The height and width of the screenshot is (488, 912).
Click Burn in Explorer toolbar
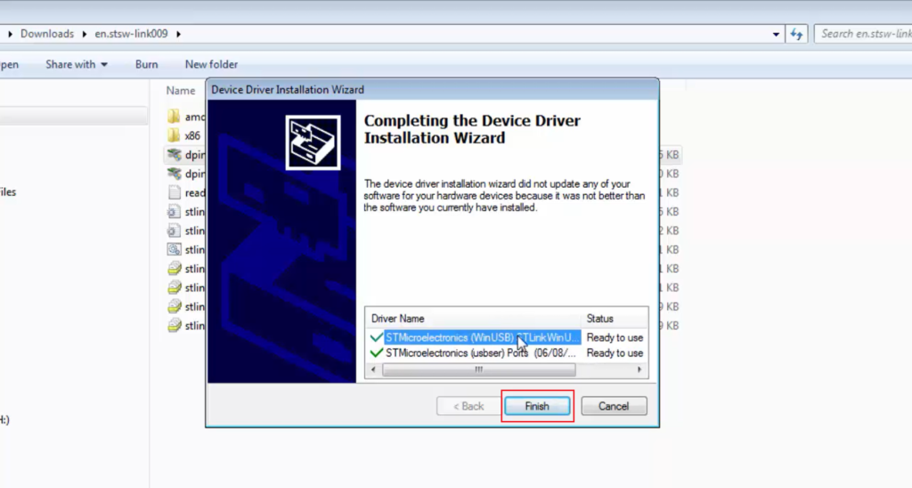147,65
